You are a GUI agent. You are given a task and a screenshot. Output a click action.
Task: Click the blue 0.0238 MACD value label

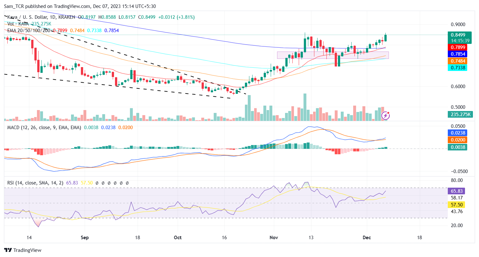pyautogui.click(x=458, y=133)
